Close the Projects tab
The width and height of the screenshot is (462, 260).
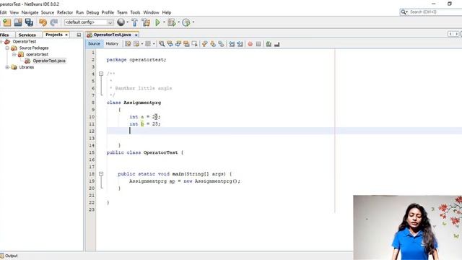point(66,35)
